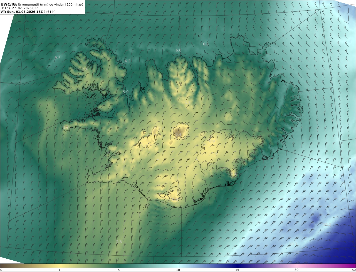Viewport: 356px width, 272px height.
Task: Click the Langjökull glacier outline west of Hofsjökull
Action: (x=149, y=138)
